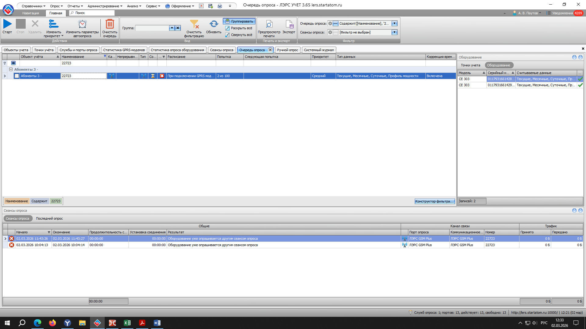The width and height of the screenshot is (586, 329).
Task: Open the Группа combo box dropdown
Action: 172,28
